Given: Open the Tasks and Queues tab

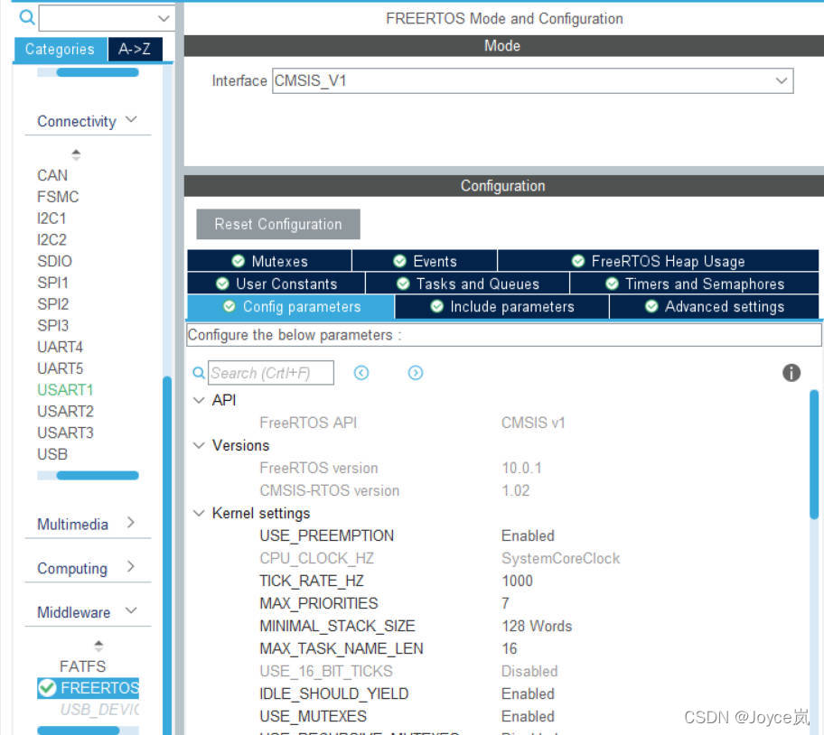Looking at the screenshot, I should click(468, 284).
